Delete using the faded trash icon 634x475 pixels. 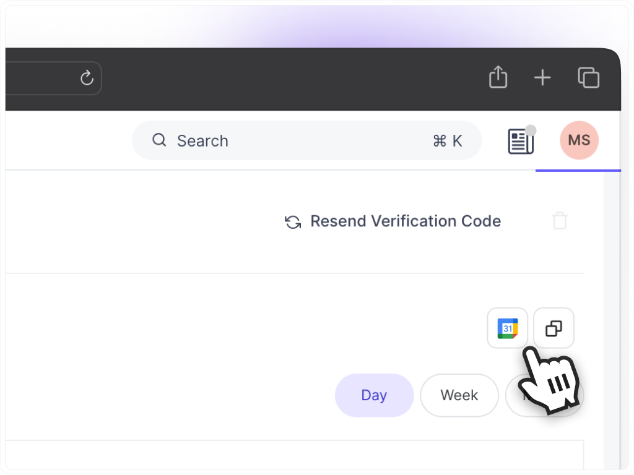point(560,221)
